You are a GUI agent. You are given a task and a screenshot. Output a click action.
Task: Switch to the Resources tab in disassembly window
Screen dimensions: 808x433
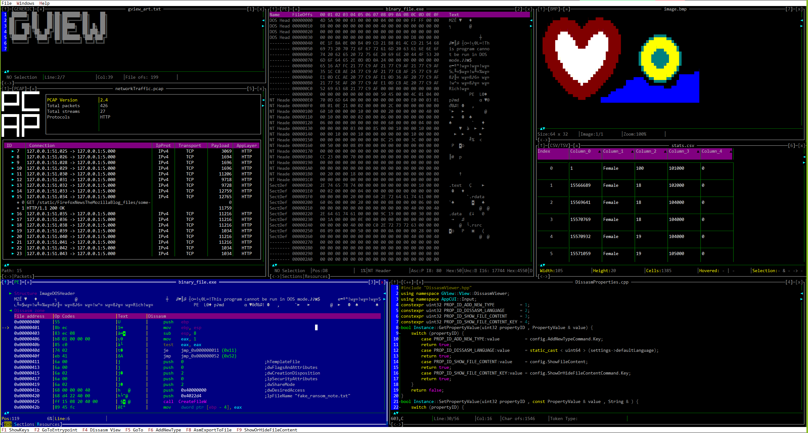48,424
